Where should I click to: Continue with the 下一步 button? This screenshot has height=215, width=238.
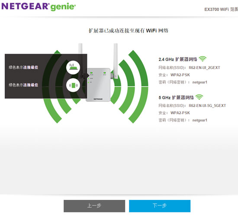pyautogui.click(x=160, y=206)
